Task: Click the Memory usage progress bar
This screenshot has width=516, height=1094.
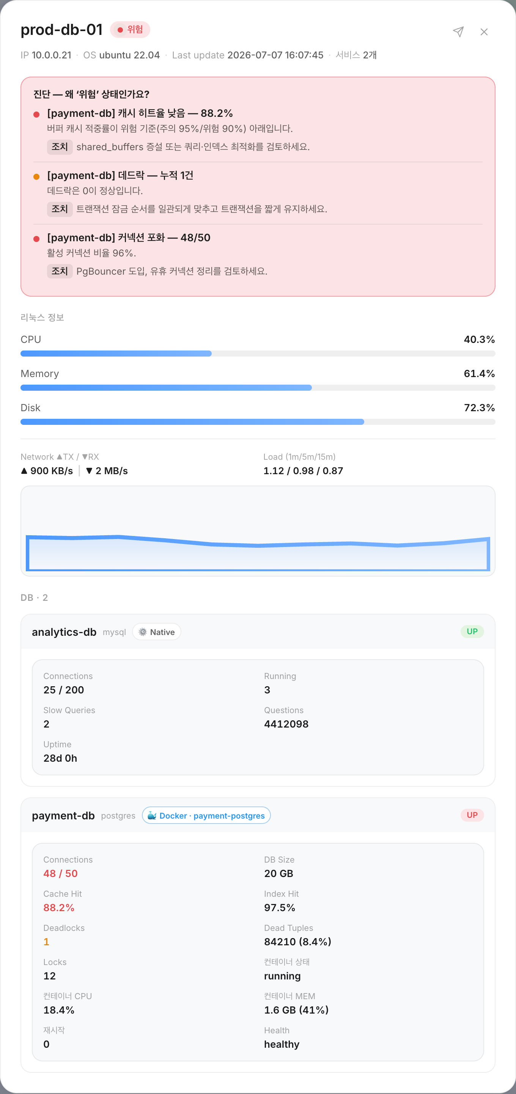Action: (x=258, y=388)
